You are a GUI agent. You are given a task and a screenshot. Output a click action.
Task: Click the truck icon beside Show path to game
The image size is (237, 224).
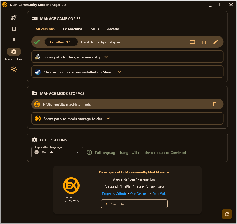[x=38, y=57]
